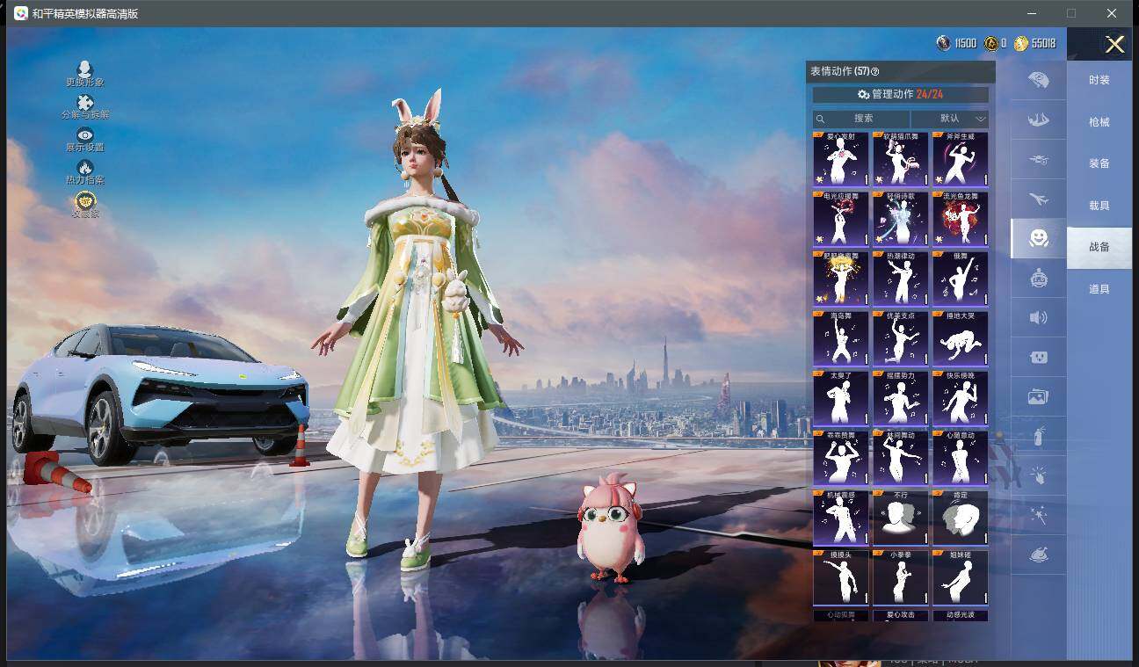The height and width of the screenshot is (667, 1139).
Task: Open the tap gesture effect category
Action: [1039, 475]
